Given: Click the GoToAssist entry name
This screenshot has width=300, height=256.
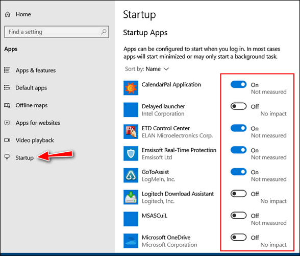Looking at the screenshot, I should tap(155, 172).
